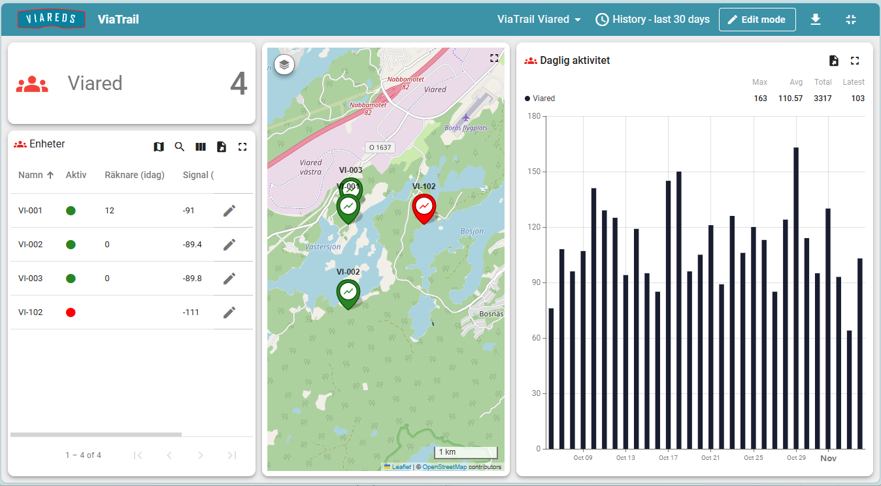This screenshot has width=881, height=486.
Task: Sort table by Namn column
Action: 31,175
